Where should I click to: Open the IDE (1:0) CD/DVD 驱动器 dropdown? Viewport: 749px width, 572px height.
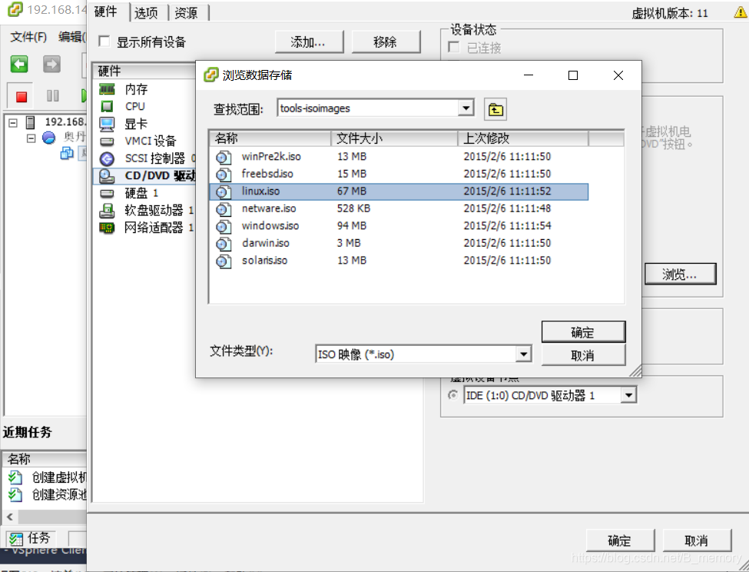(631, 394)
